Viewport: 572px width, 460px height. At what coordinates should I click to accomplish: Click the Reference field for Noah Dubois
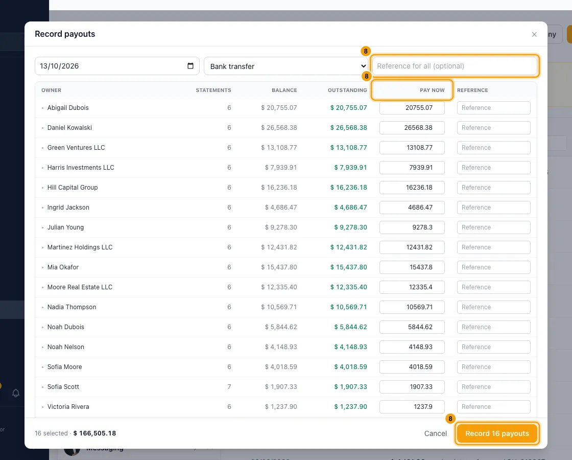click(493, 327)
